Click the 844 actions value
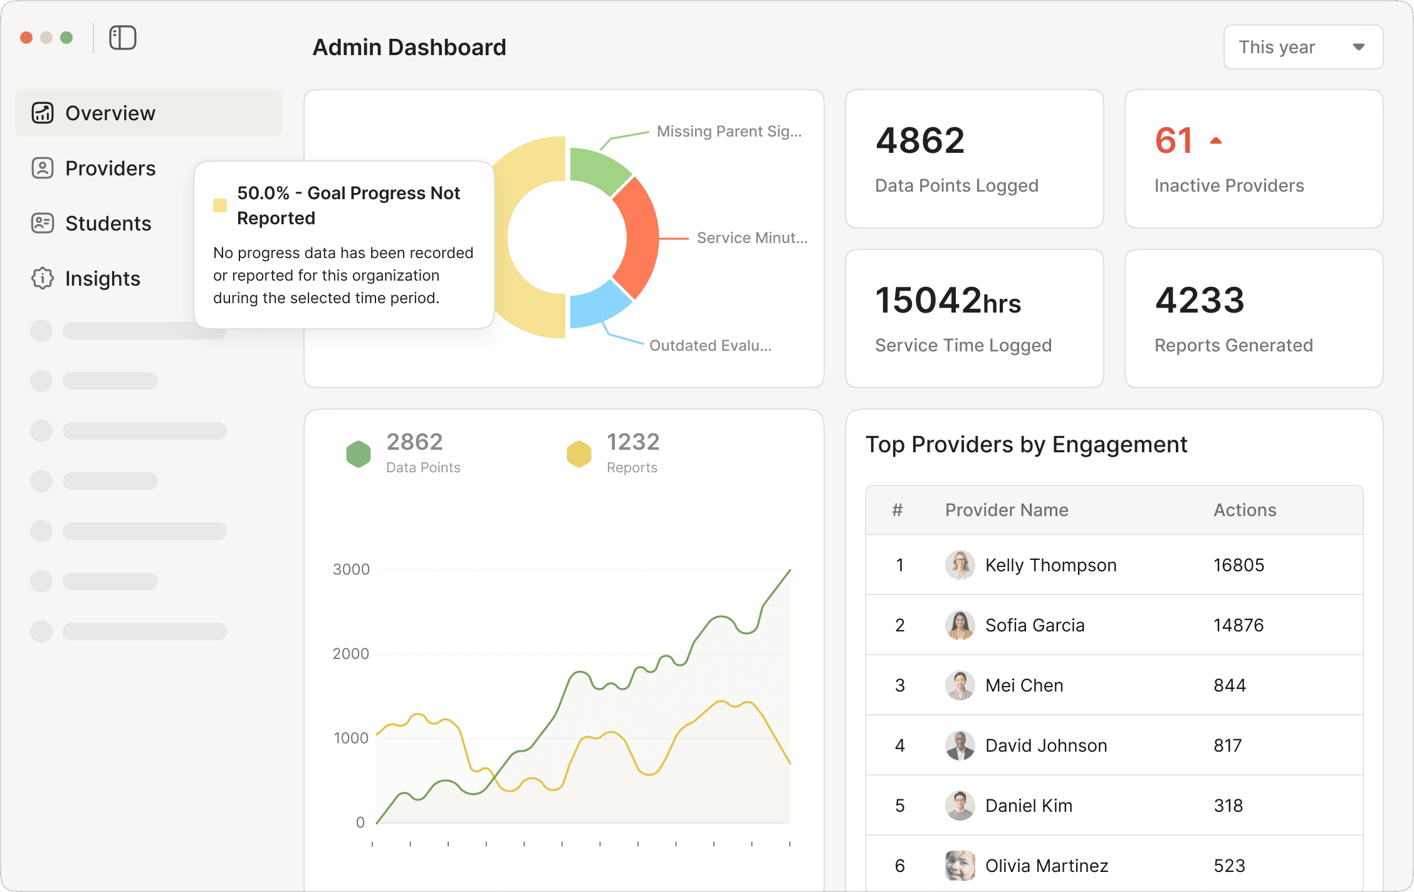Image resolution: width=1414 pixels, height=892 pixels. (x=1230, y=685)
